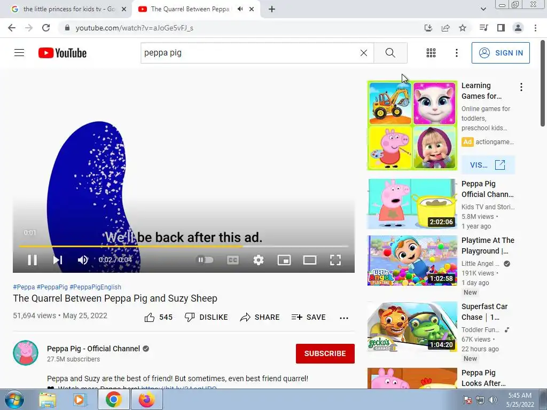
Task: Dislike the video
Action: pyautogui.click(x=206, y=317)
